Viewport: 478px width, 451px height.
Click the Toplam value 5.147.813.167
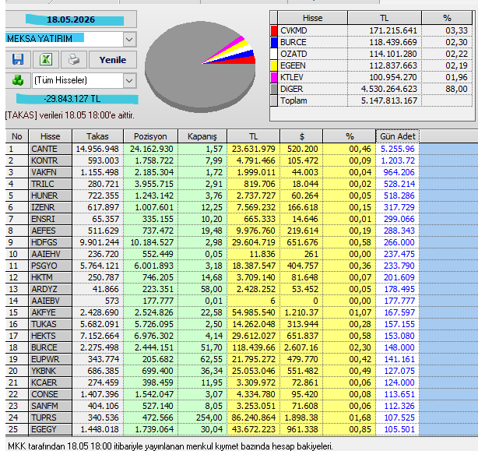(x=389, y=100)
